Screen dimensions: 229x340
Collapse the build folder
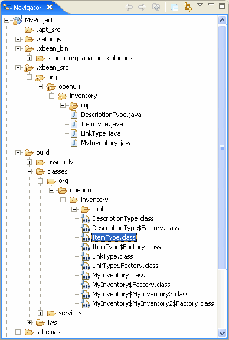pos(18,153)
